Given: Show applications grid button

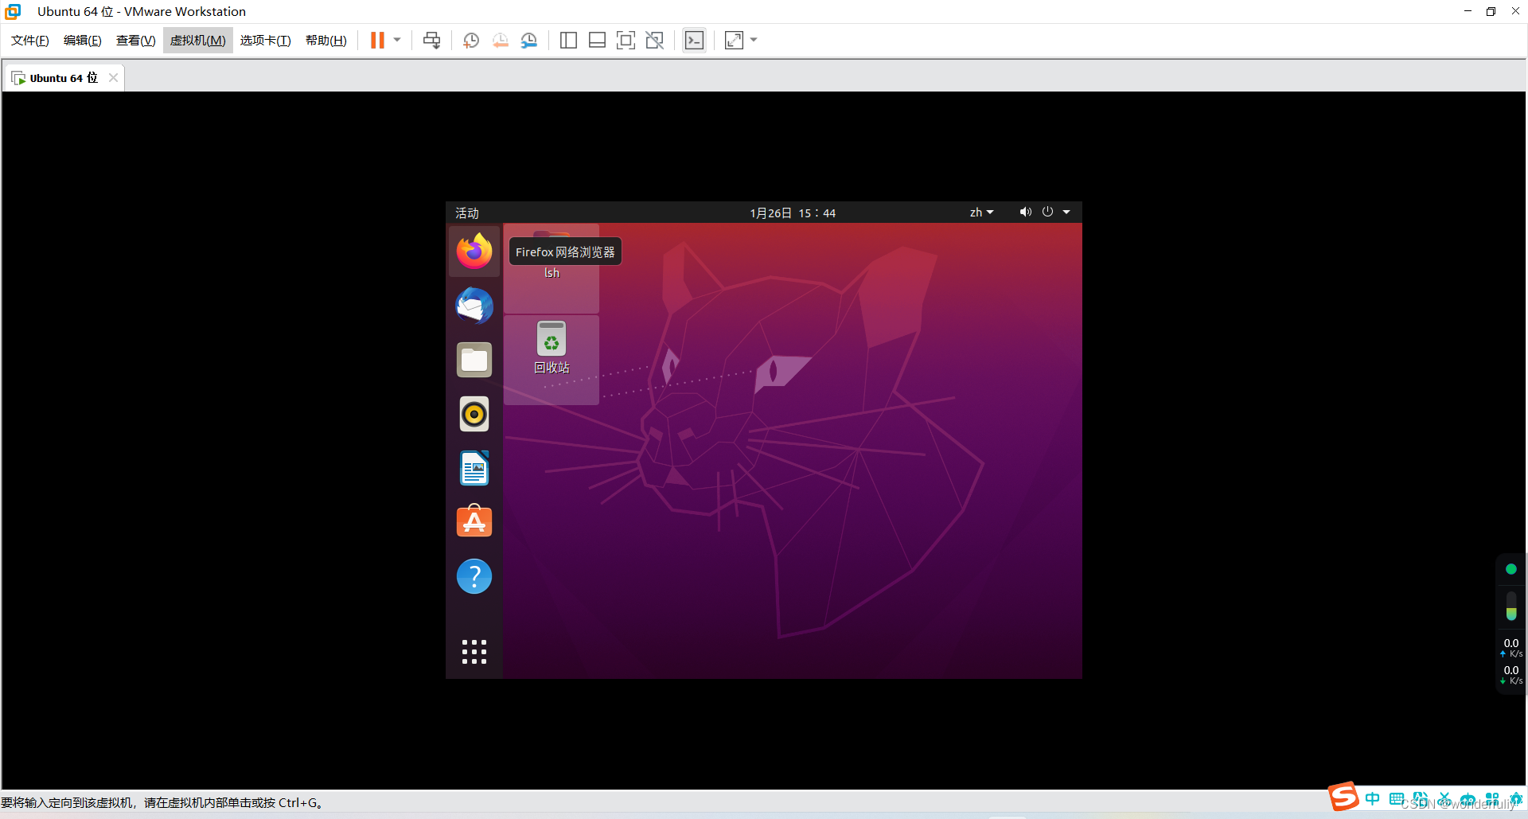Looking at the screenshot, I should coord(474,652).
